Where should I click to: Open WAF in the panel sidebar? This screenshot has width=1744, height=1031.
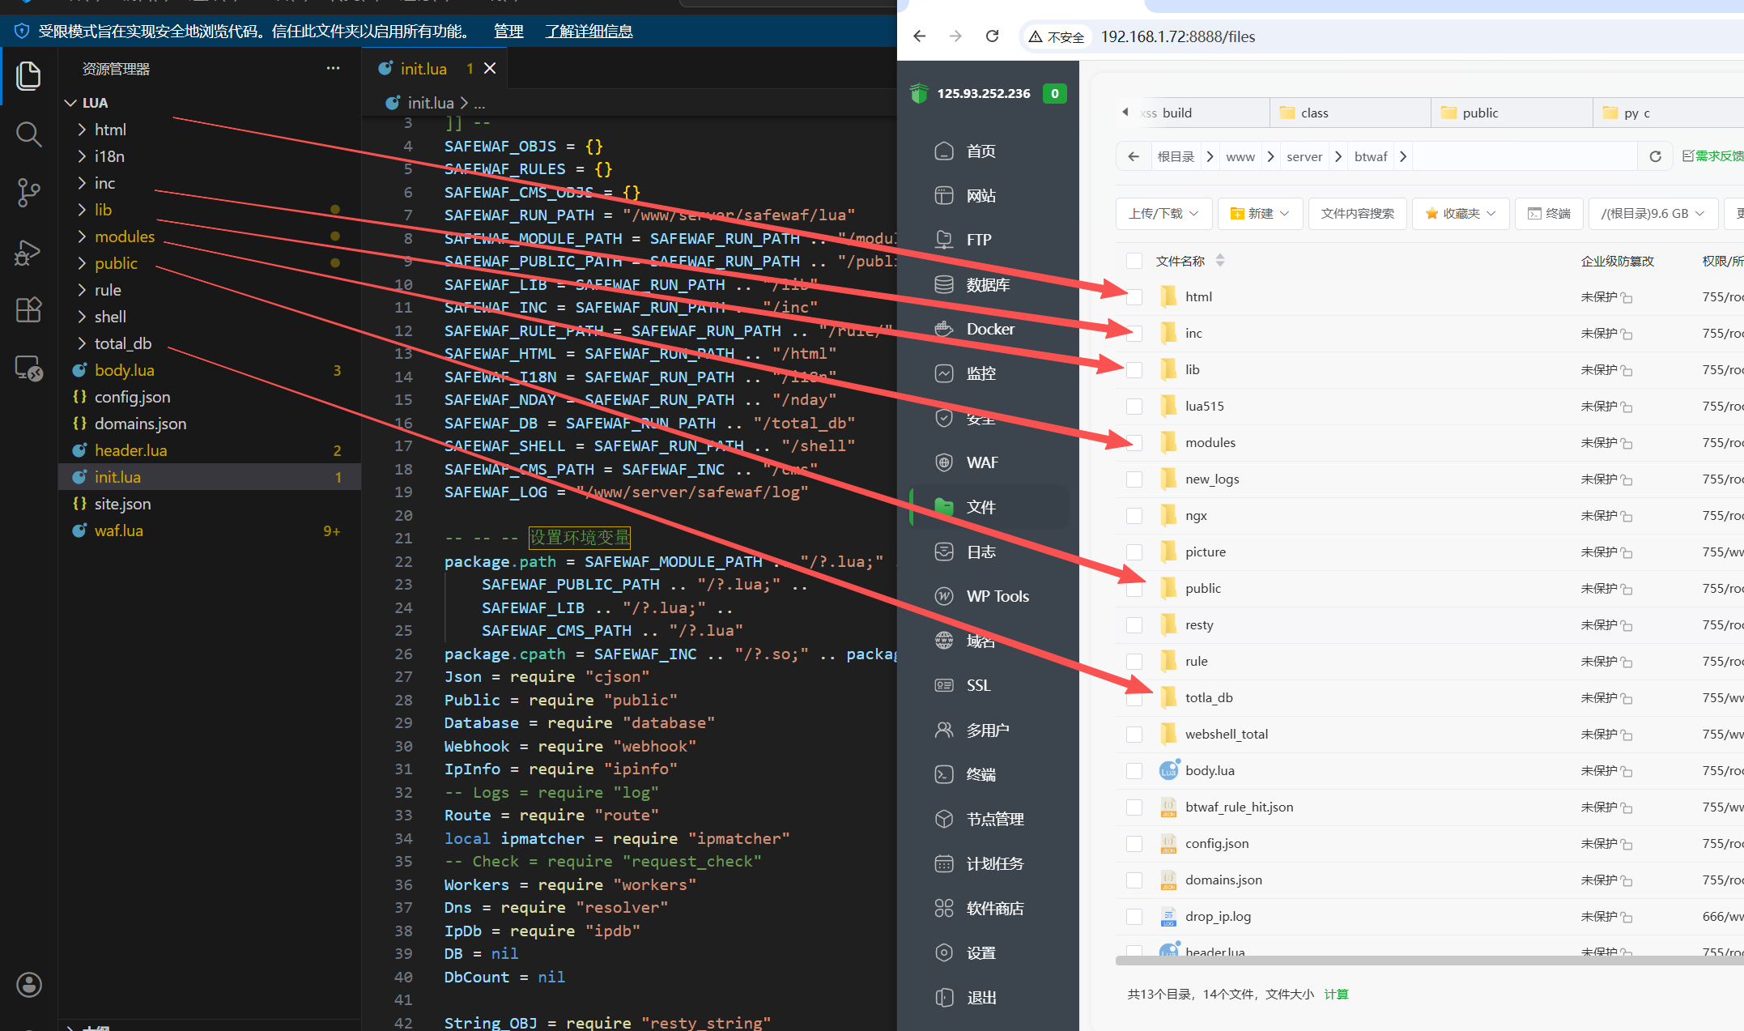coord(981,462)
